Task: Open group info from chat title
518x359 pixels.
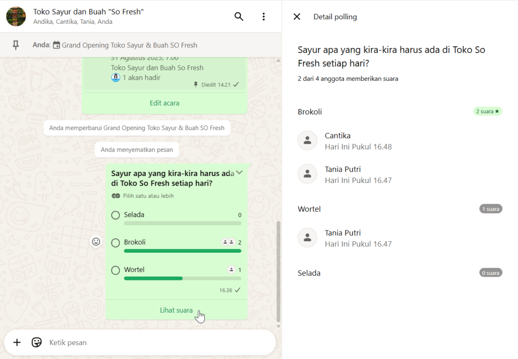Action: 89,12
